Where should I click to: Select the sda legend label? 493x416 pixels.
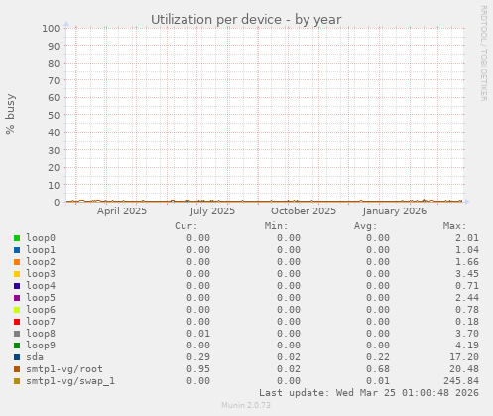(35, 357)
